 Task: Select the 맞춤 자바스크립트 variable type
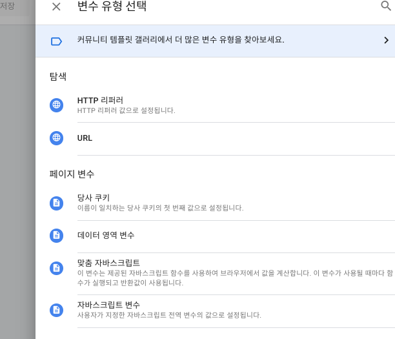[108, 263]
